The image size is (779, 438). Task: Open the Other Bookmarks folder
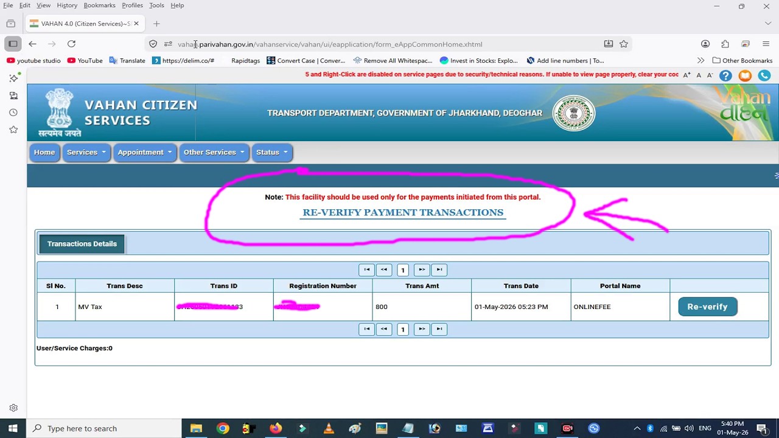click(742, 60)
